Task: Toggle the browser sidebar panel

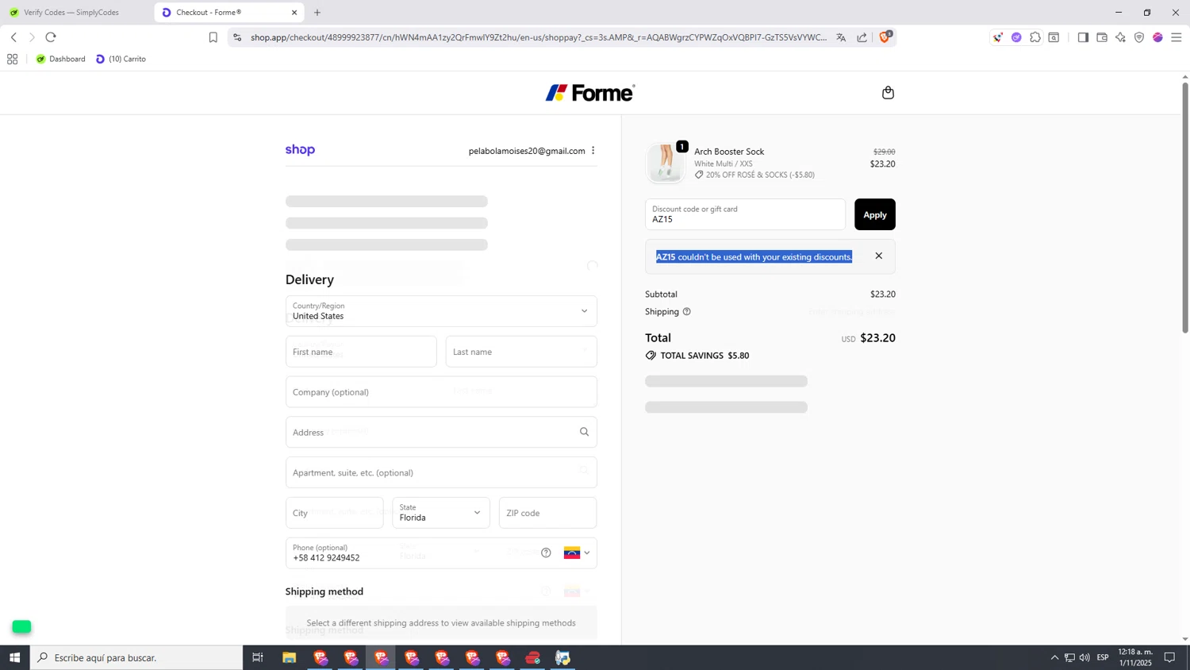Action: click(x=1083, y=37)
